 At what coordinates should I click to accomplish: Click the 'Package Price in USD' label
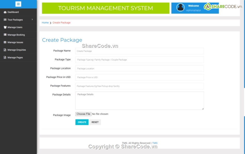click(59, 77)
